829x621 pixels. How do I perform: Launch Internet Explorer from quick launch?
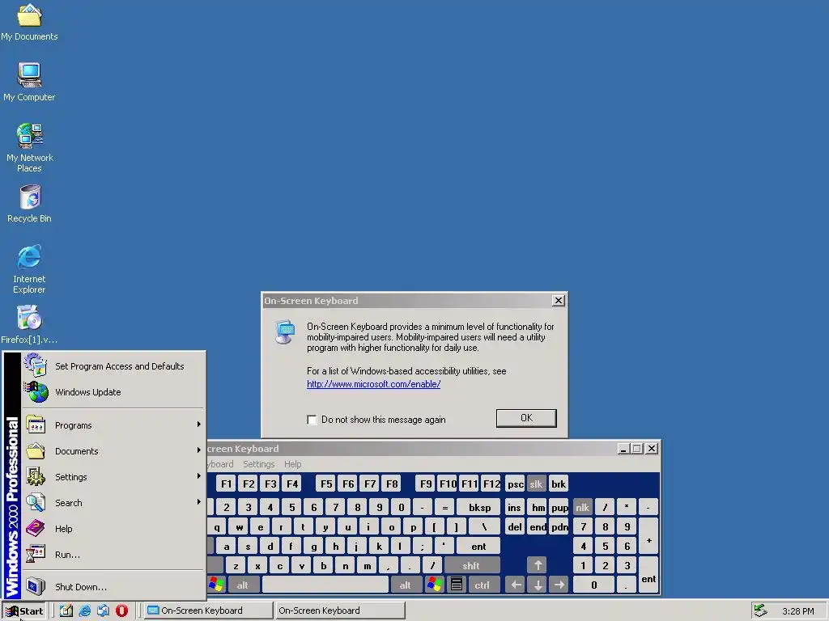pos(84,610)
